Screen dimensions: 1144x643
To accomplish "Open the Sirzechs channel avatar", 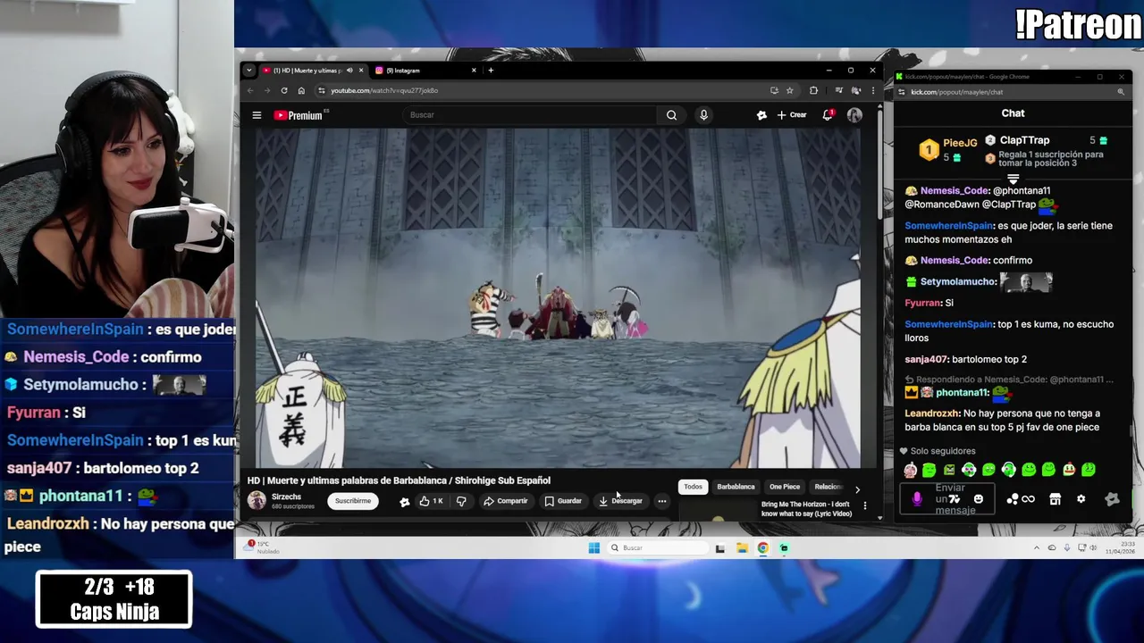I will (x=257, y=501).
